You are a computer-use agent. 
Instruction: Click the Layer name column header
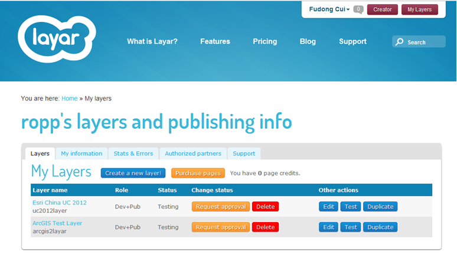(x=50, y=190)
